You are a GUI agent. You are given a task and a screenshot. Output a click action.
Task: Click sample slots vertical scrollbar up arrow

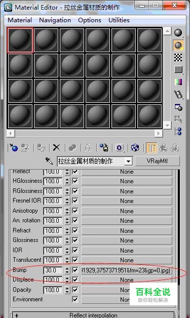click(167, 31)
